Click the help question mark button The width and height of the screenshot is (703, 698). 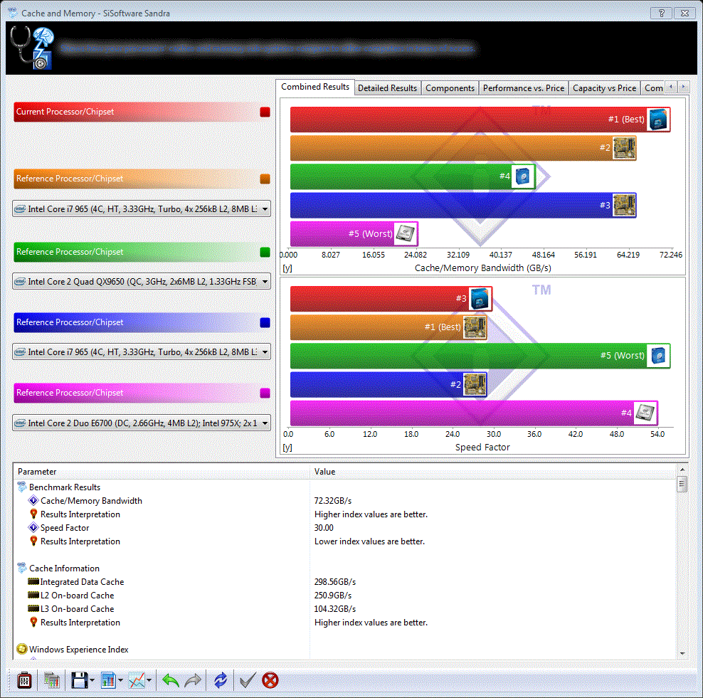[661, 13]
